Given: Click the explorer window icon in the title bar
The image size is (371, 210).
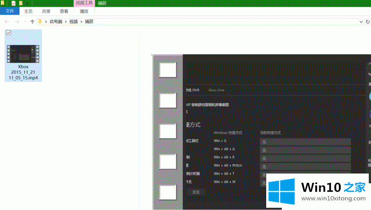Looking at the screenshot, I should click(3, 3).
